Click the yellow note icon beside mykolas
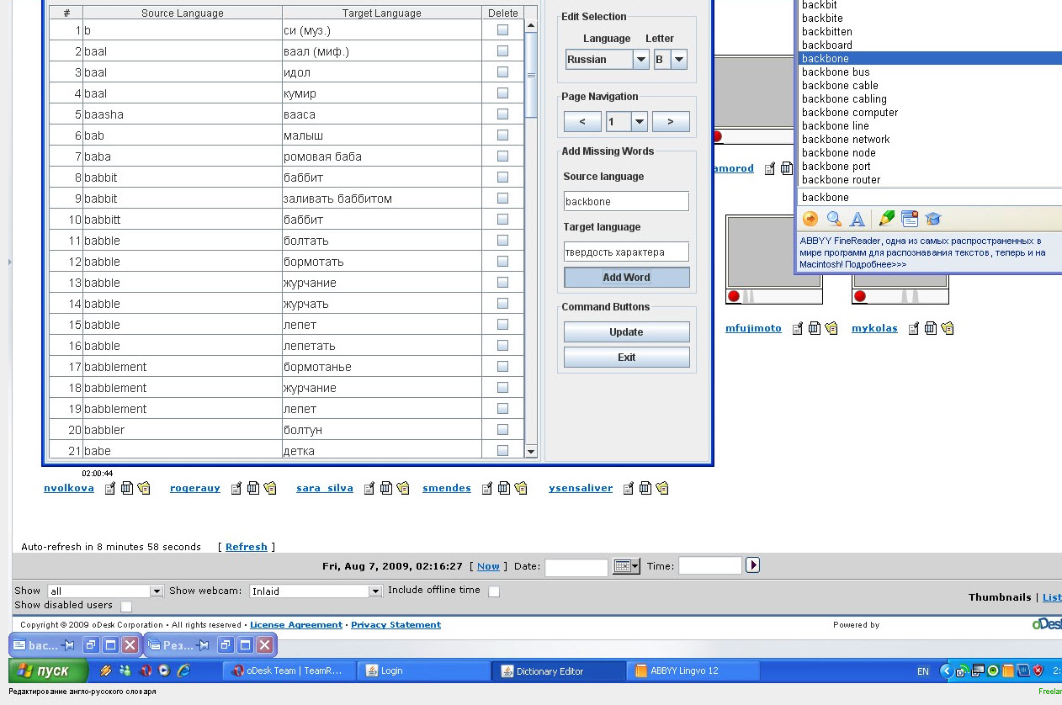1062x705 pixels. 948,328
